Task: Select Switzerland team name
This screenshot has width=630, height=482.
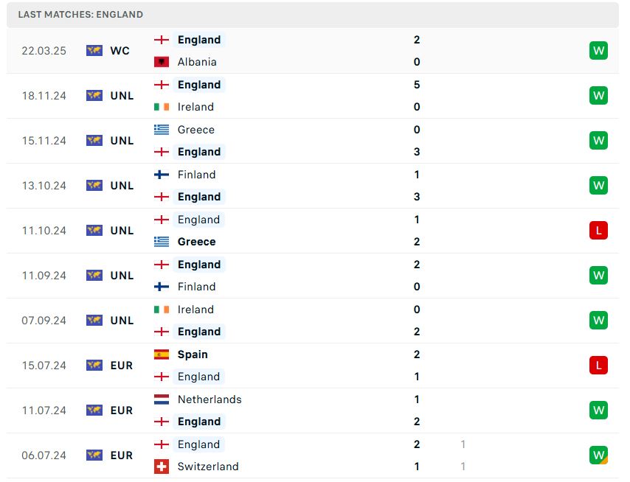Action: (208, 467)
